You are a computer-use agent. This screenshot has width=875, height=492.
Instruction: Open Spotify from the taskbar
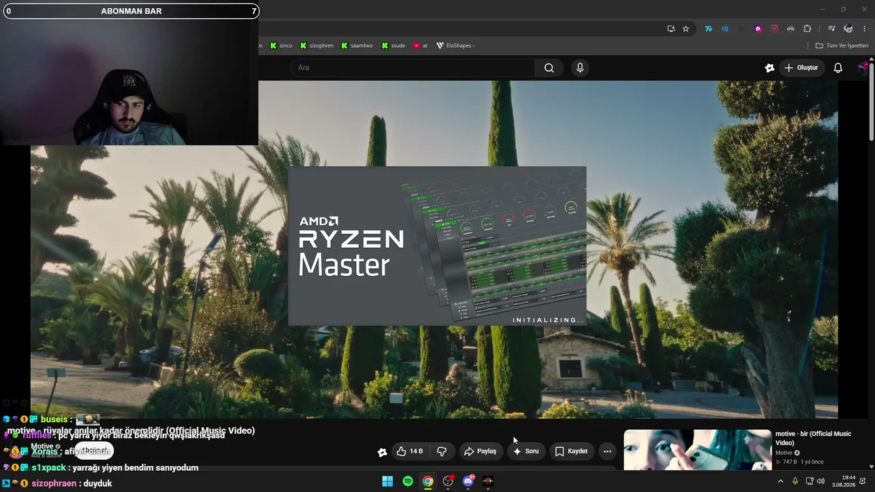click(407, 481)
